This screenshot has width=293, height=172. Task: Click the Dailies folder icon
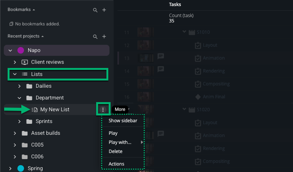click(x=29, y=86)
